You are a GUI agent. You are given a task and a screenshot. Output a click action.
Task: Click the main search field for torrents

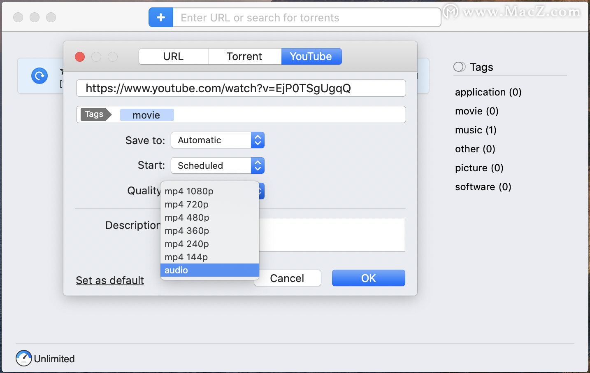307,18
